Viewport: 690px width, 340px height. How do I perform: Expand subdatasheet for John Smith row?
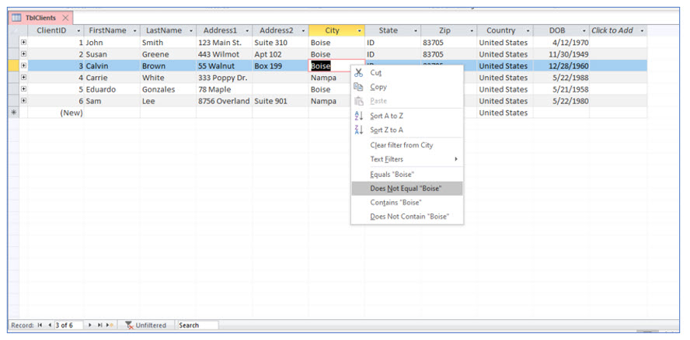tap(24, 42)
